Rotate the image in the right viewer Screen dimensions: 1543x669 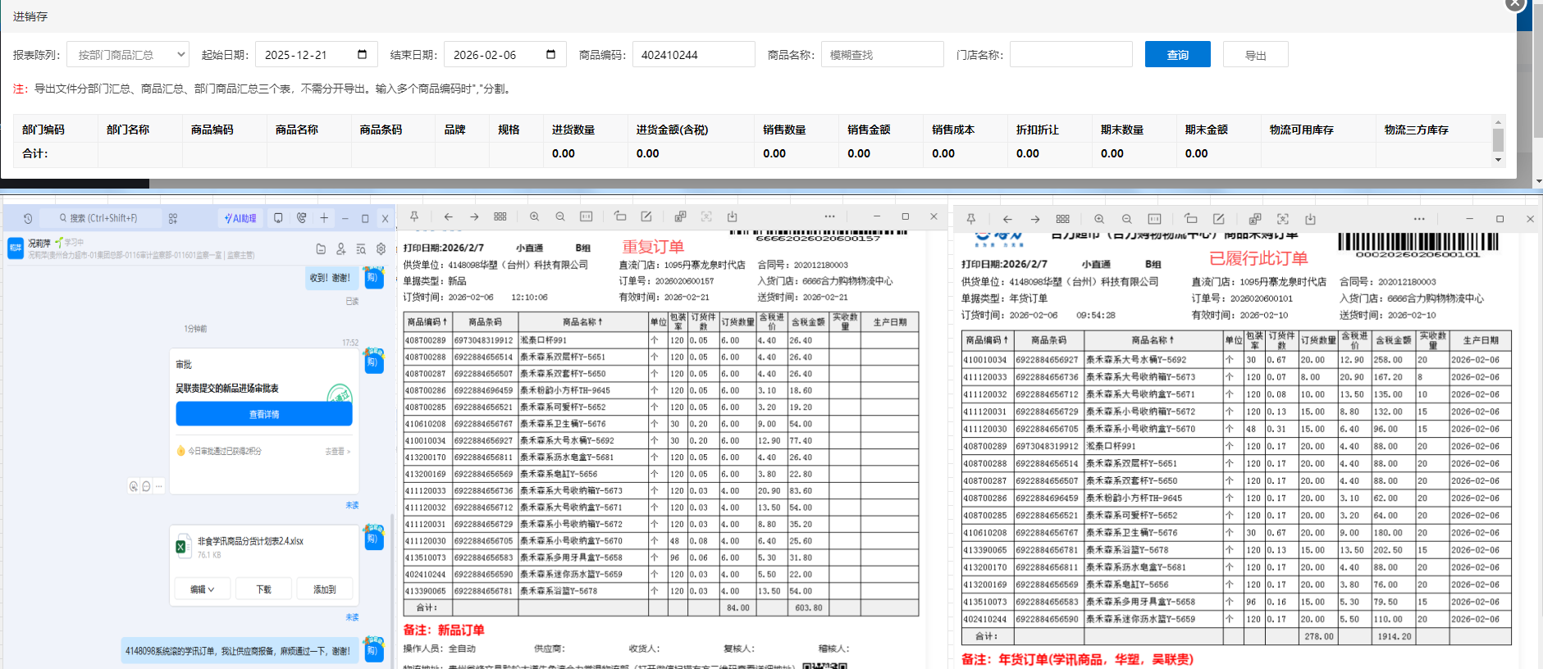click(x=1190, y=219)
